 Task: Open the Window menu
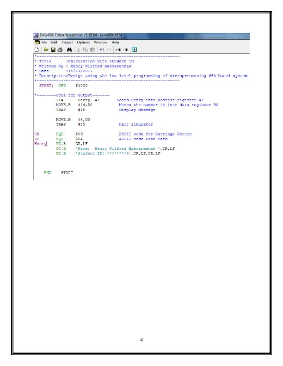point(101,43)
